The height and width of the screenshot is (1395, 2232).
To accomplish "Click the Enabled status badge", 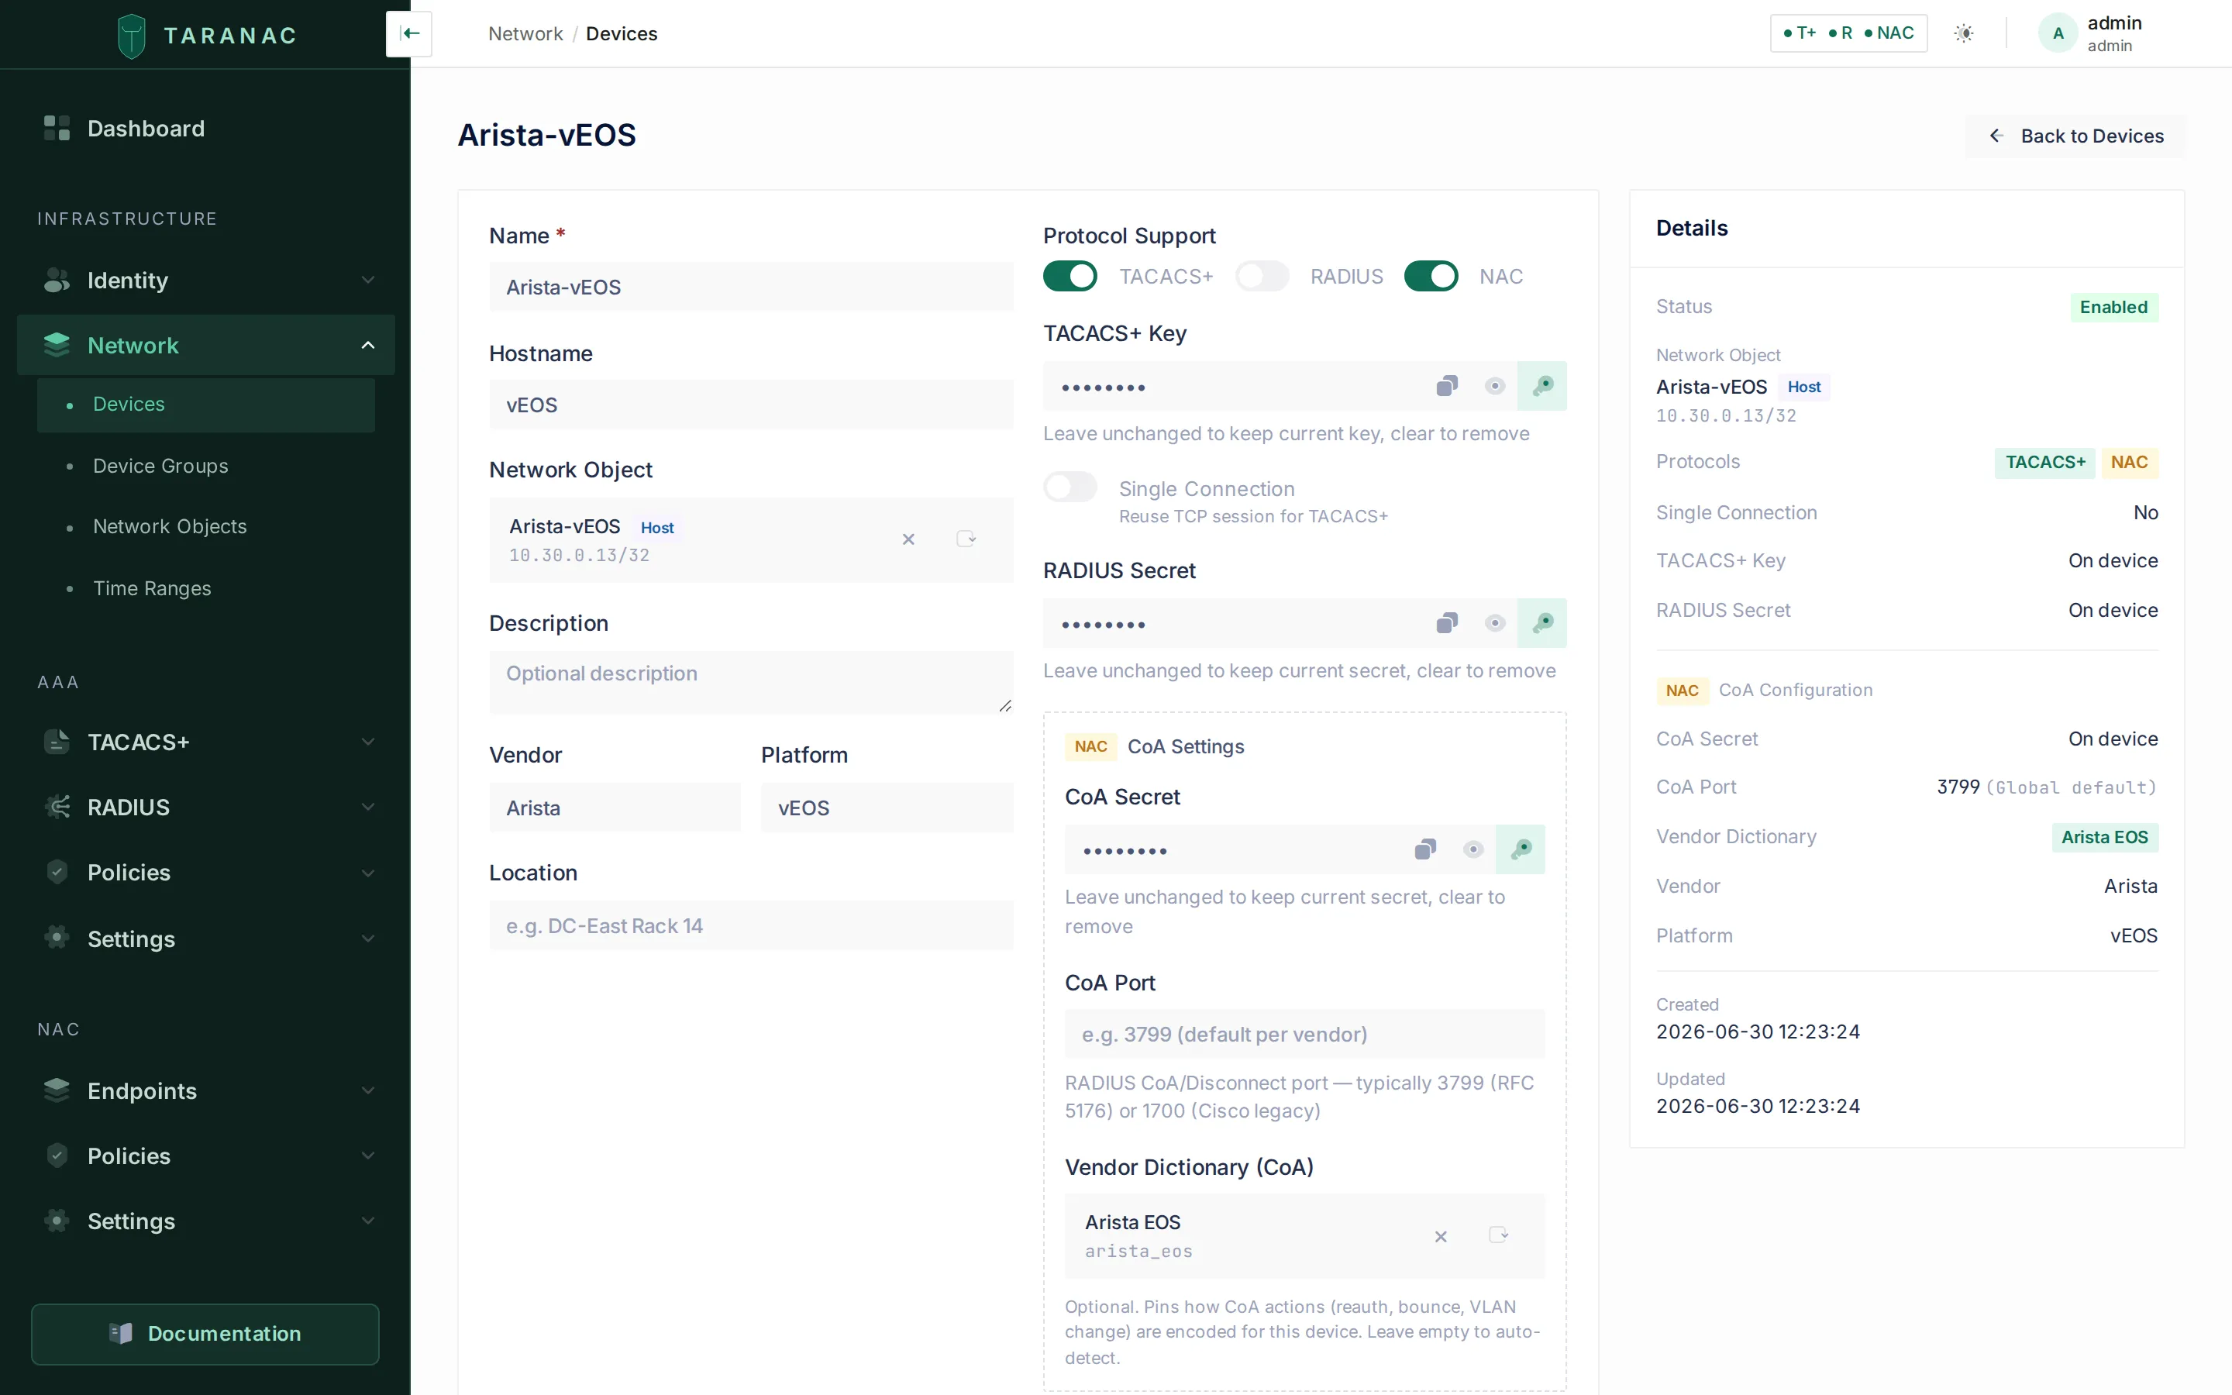I will (2114, 307).
